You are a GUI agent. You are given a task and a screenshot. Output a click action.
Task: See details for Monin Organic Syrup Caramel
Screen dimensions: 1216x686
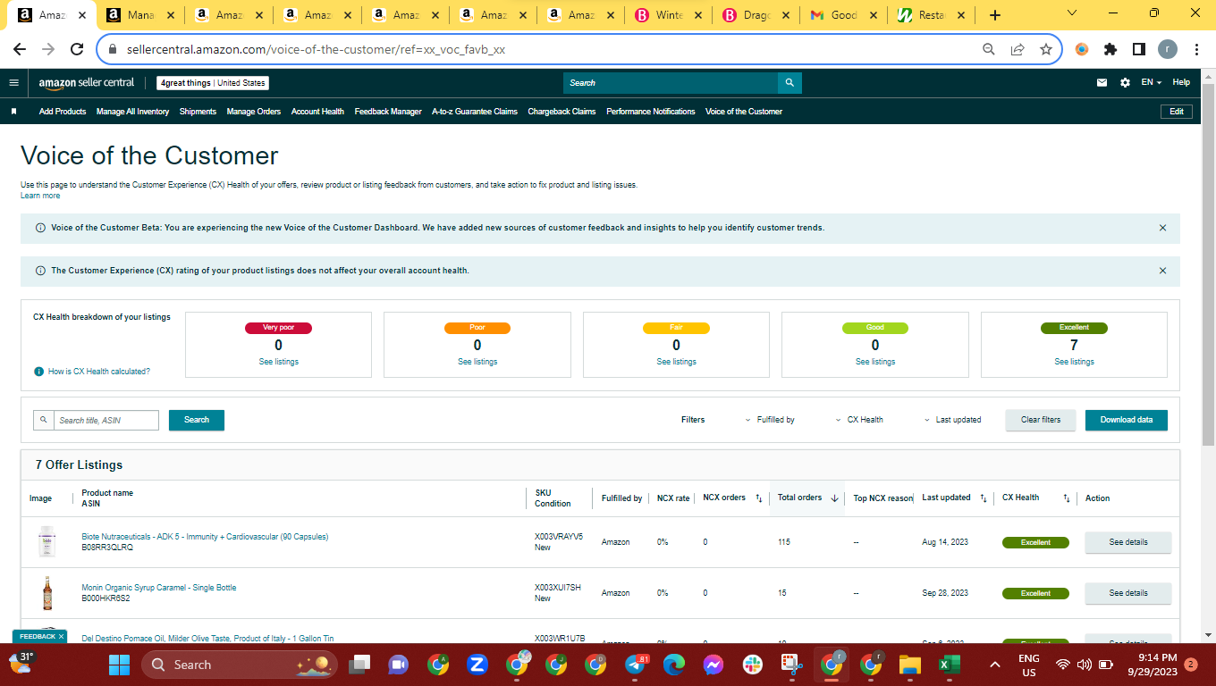(x=1128, y=593)
